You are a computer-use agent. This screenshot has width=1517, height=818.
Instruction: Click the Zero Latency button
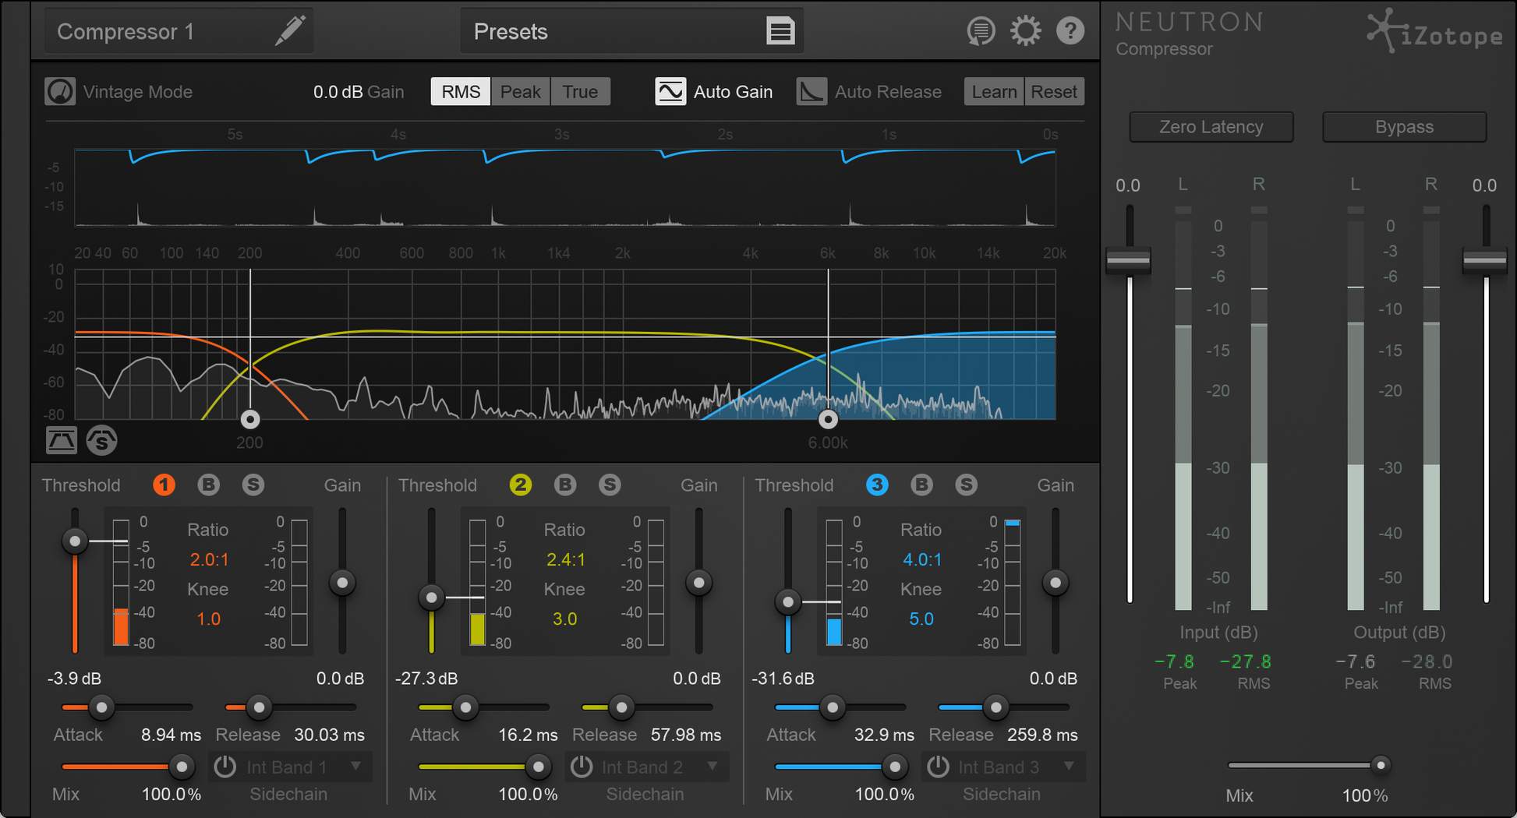[x=1211, y=127]
